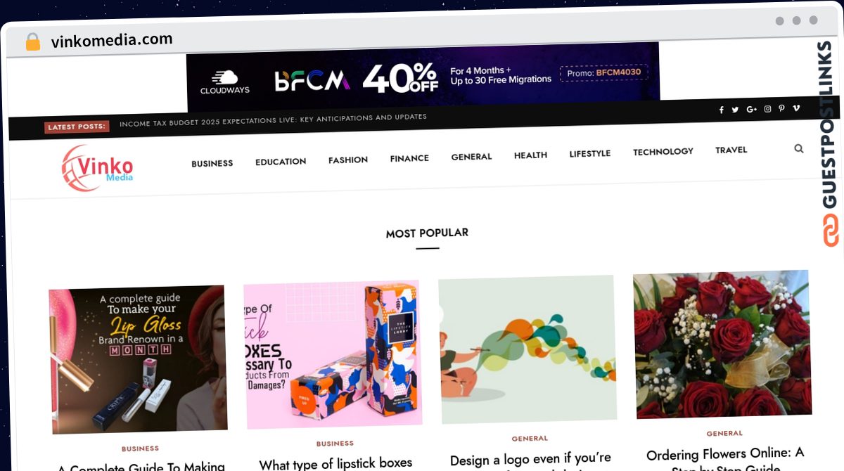Click the Vinko Media logo
The width and height of the screenshot is (844, 471).
[x=97, y=168]
